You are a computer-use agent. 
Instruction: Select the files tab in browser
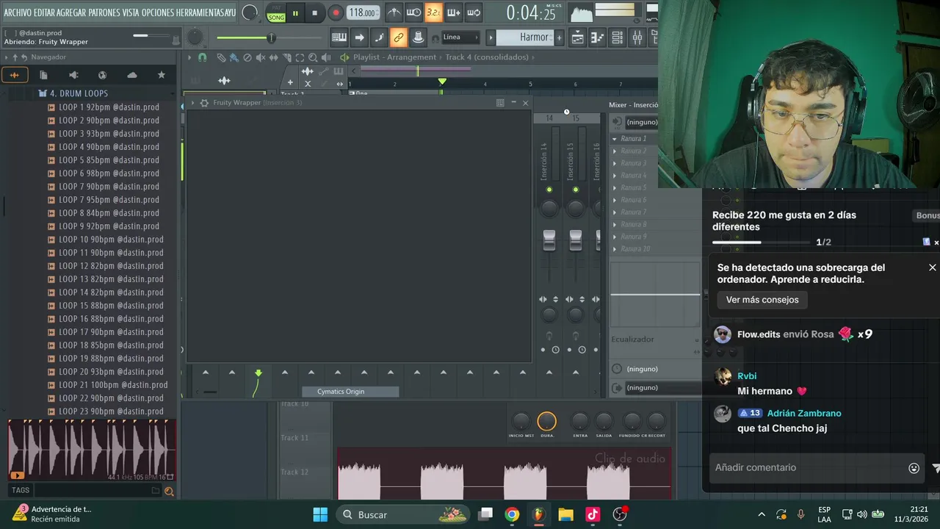(x=43, y=75)
